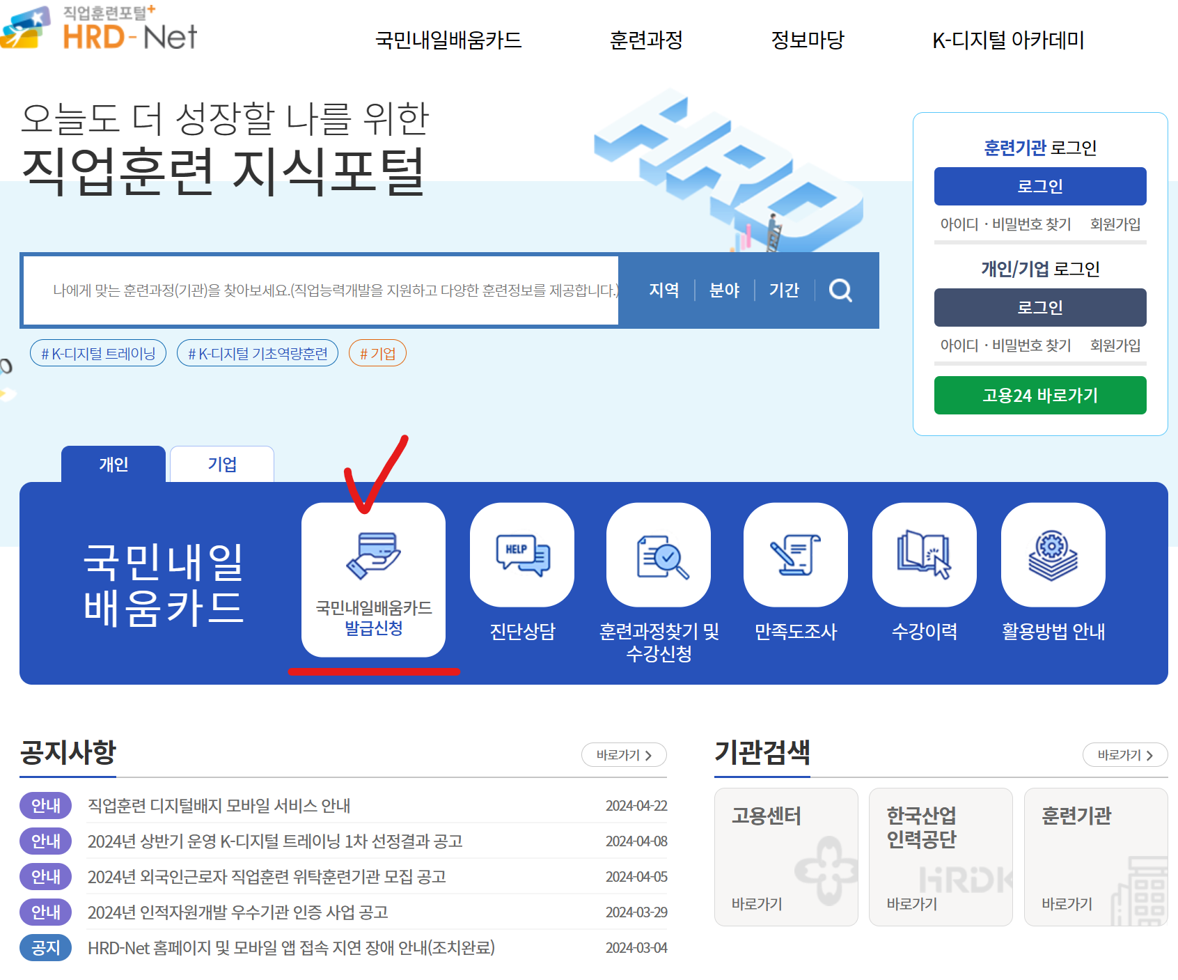Screen dimensions: 1178x980
Task: Click 기관검색 바로가기 button
Action: pos(1125,755)
